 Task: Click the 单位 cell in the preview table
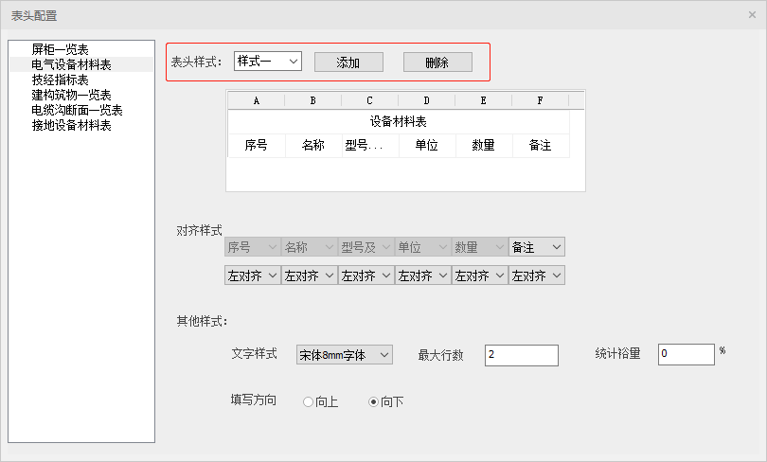[x=427, y=145]
